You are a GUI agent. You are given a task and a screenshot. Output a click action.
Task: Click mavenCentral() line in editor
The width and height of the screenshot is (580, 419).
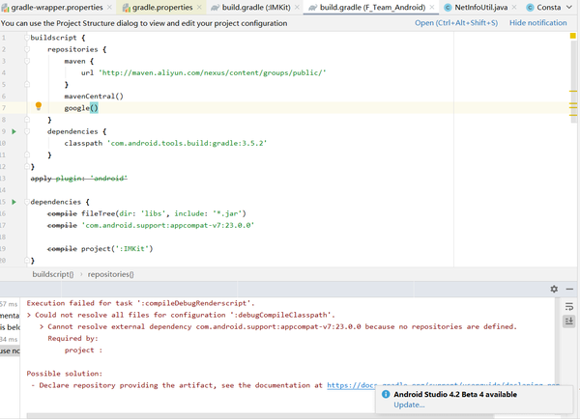point(94,97)
